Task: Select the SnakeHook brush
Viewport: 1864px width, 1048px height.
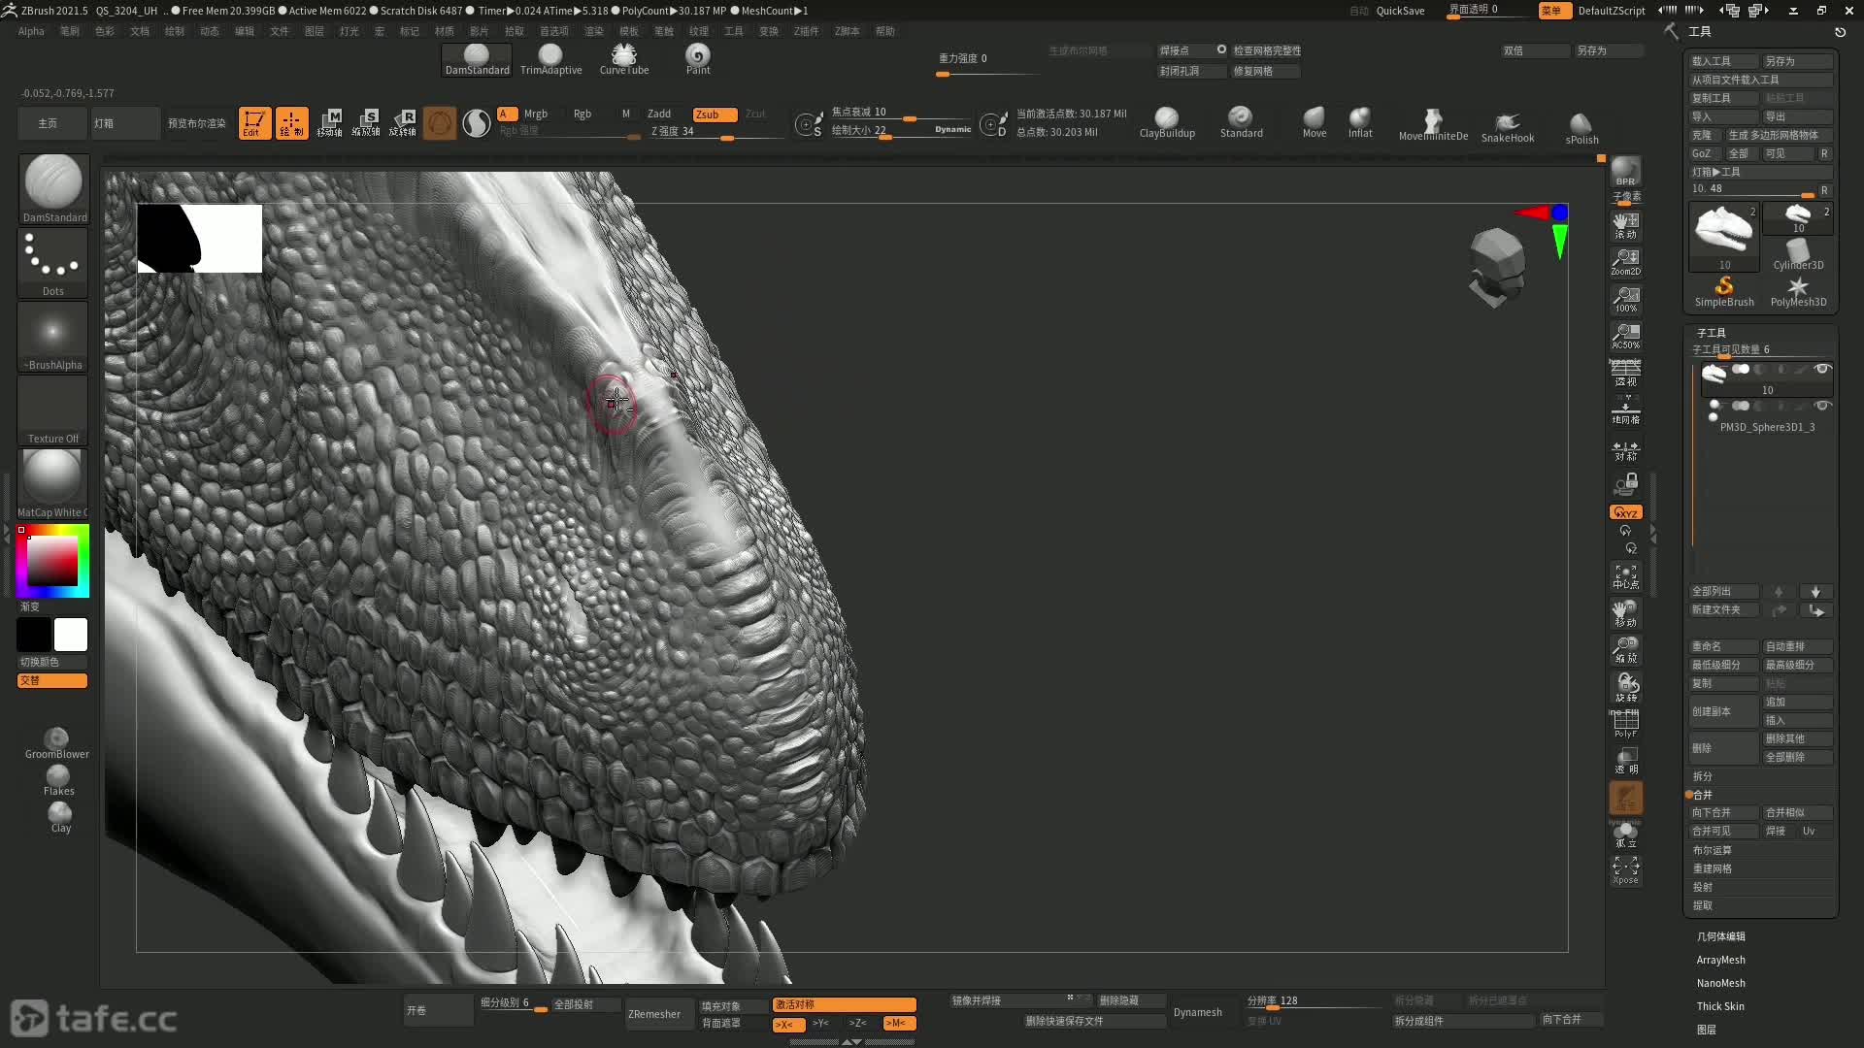Action: point(1508,126)
